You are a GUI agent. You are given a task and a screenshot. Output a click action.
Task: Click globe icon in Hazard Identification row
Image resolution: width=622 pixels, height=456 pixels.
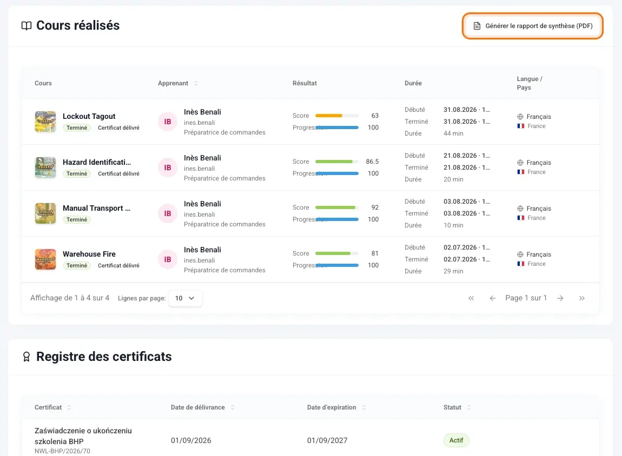pos(520,163)
